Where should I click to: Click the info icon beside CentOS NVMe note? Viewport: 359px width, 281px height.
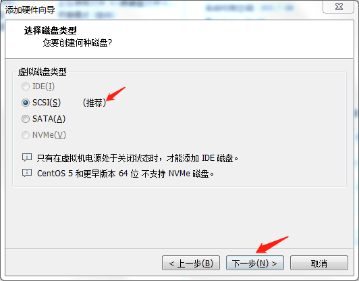[x=27, y=173]
